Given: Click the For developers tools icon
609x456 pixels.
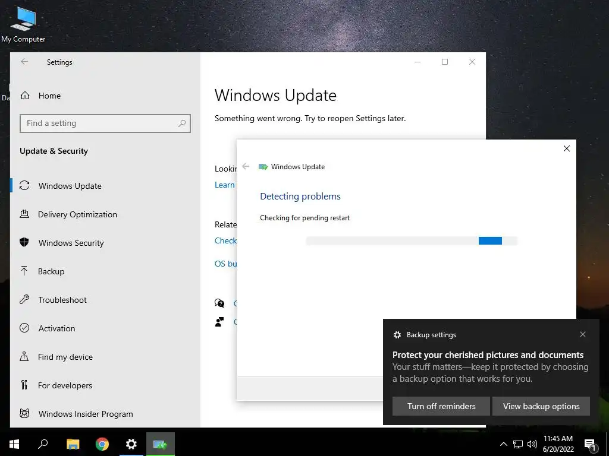Looking at the screenshot, I should (24, 385).
